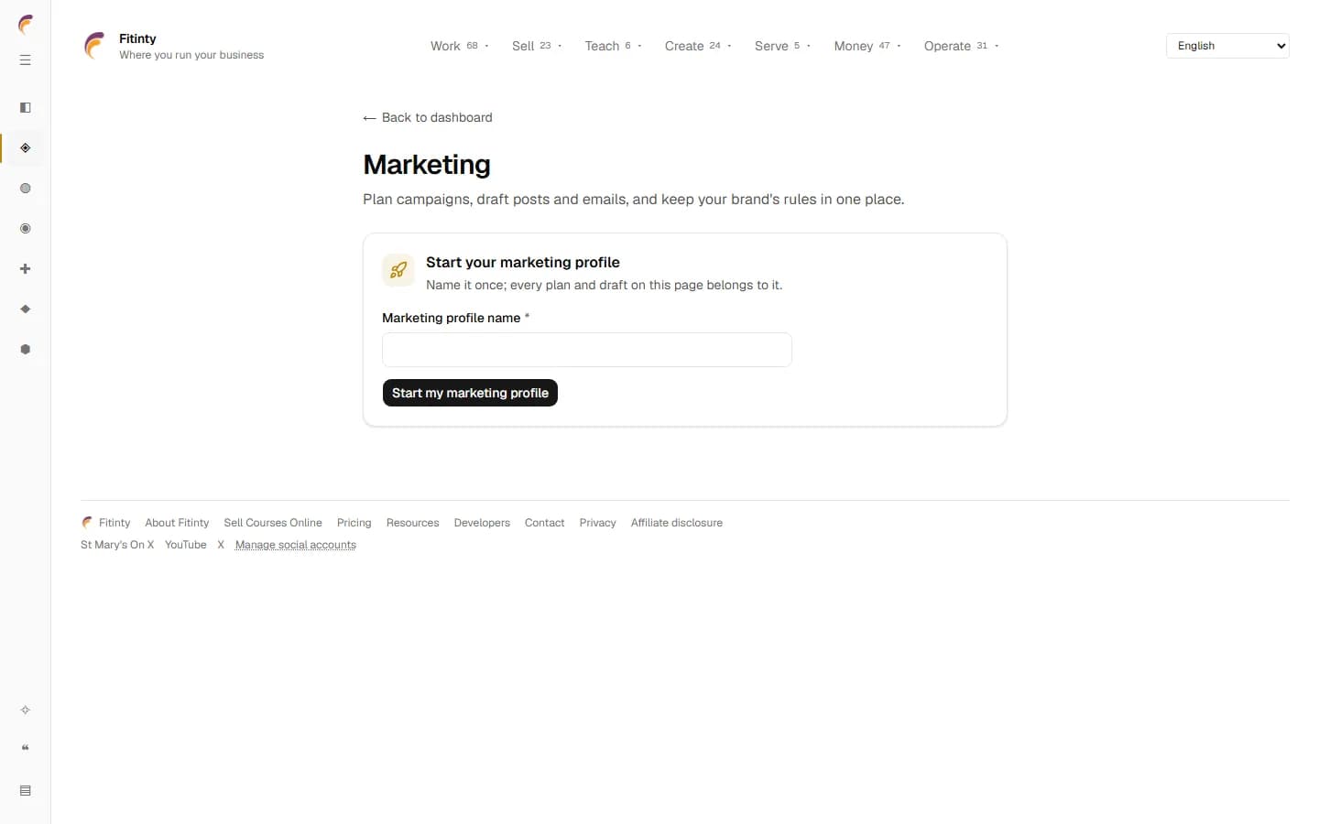Click the 'Marketing profile name' label
Image resolution: width=1319 pixels, height=824 pixels.
452,318
